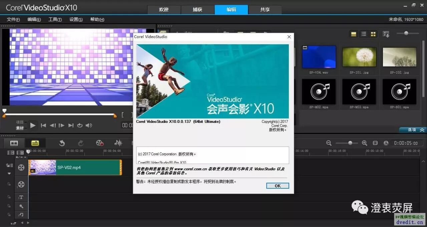
Task: Jump to the start of the preview
Action: pos(43,125)
